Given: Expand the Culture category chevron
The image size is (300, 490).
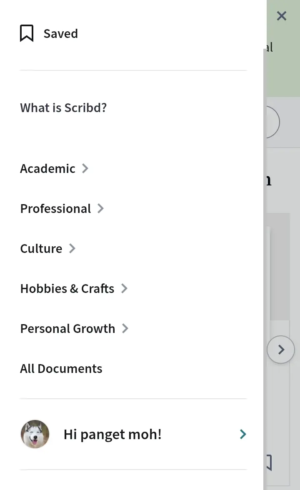Looking at the screenshot, I should pos(72,248).
